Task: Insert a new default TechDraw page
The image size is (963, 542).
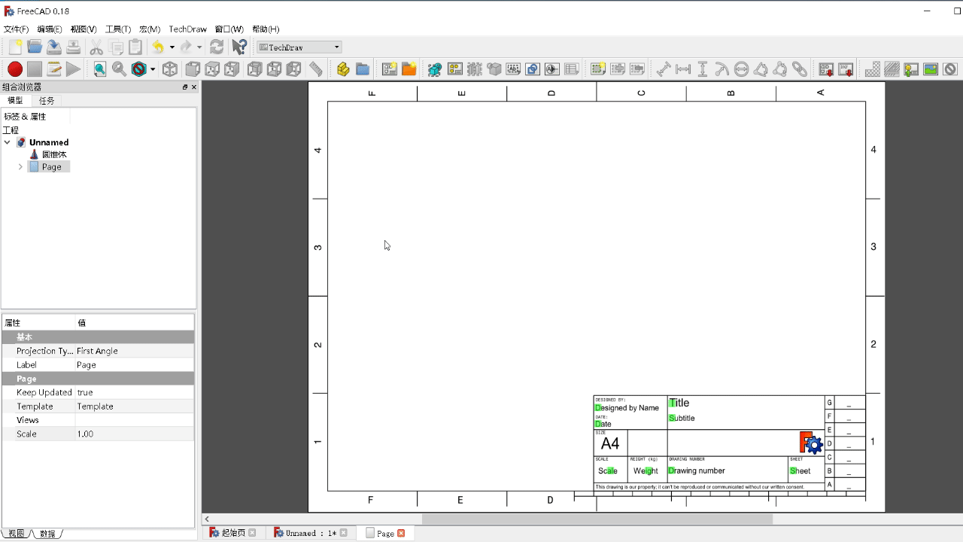Action: [x=390, y=69]
